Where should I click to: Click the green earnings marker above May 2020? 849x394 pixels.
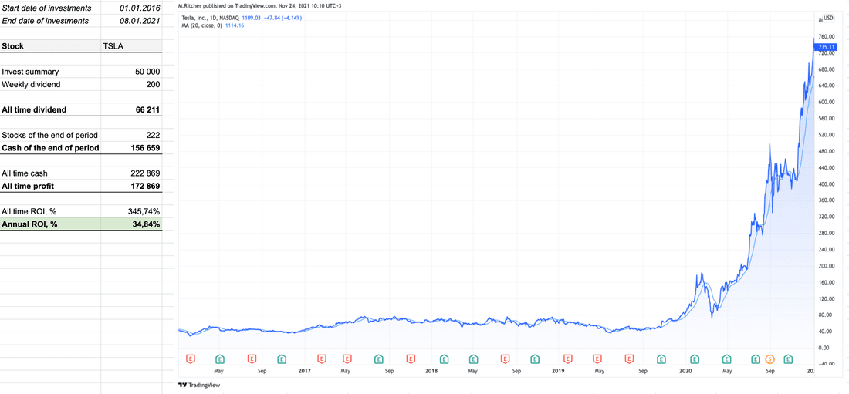pos(726,359)
